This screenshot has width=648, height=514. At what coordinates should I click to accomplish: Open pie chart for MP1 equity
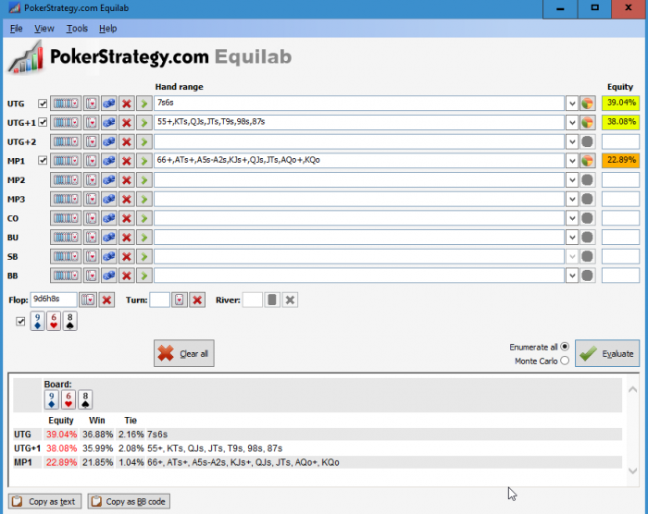(x=587, y=161)
